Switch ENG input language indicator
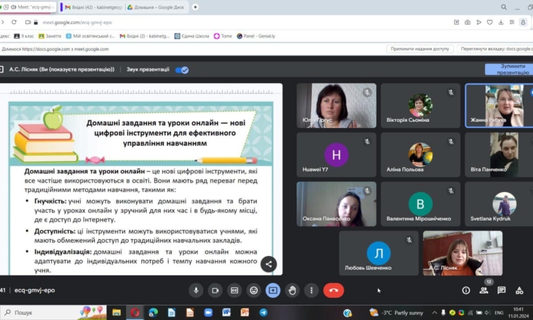Screen dimensions: 533x320 (499, 313)
